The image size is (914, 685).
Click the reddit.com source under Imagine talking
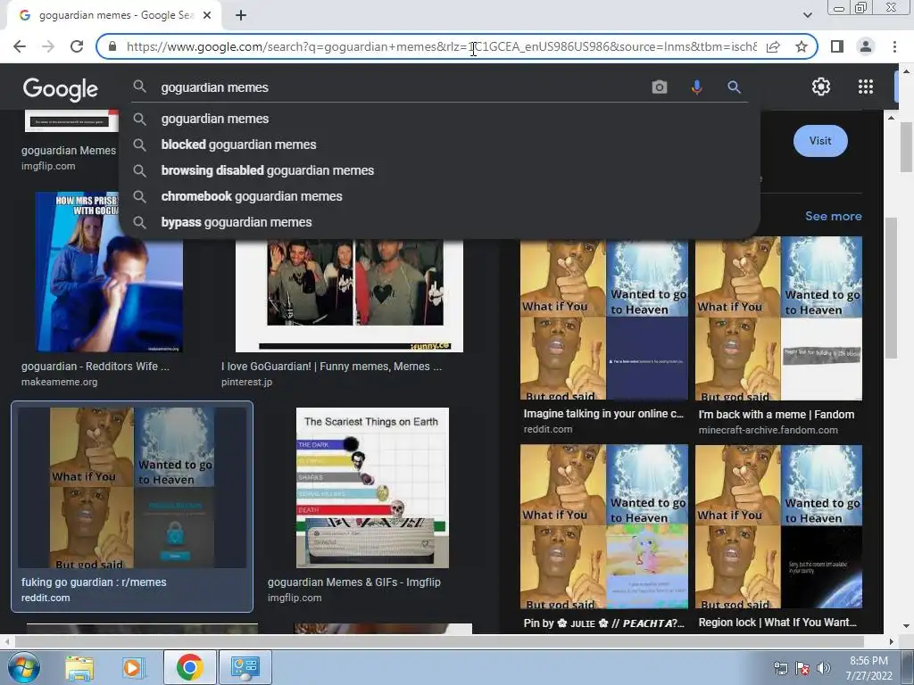pos(548,429)
